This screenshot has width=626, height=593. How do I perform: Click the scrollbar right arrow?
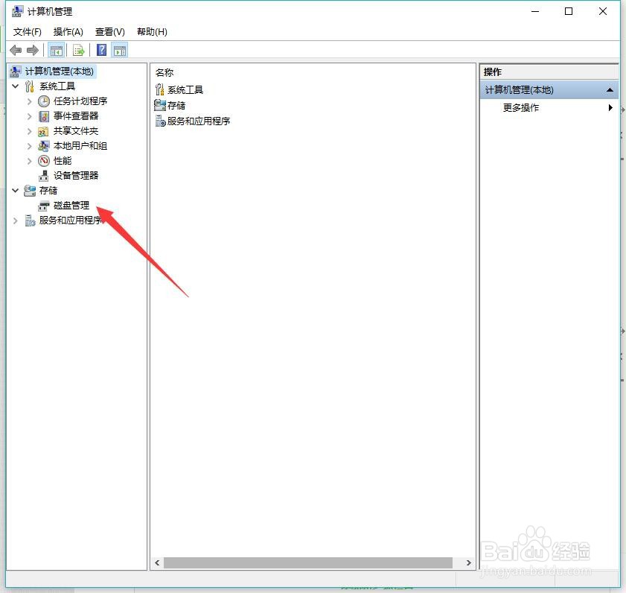(x=469, y=563)
